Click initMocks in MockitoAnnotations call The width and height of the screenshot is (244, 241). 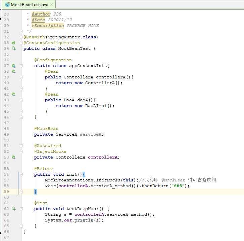[x=108, y=180]
